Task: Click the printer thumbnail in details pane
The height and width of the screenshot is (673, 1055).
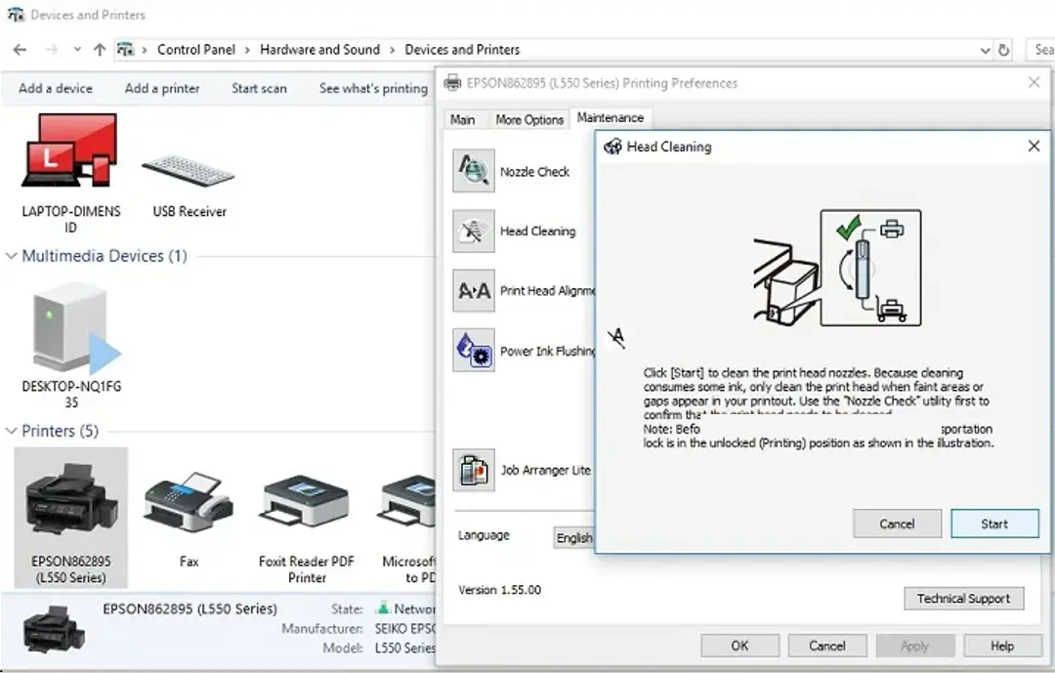Action: click(54, 629)
